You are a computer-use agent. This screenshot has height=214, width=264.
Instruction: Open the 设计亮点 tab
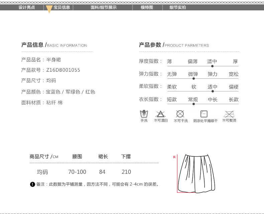coord(27,7)
